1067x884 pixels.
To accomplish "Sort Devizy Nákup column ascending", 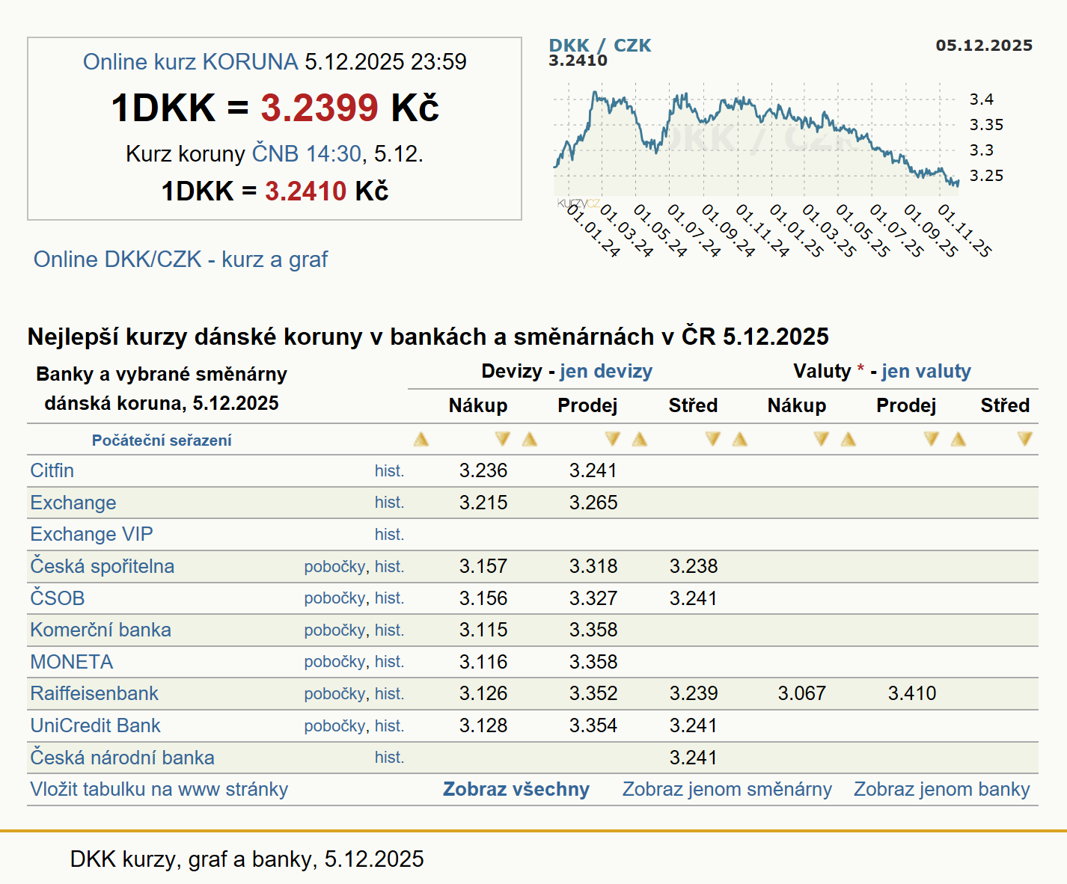I will [x=421, y=440].
